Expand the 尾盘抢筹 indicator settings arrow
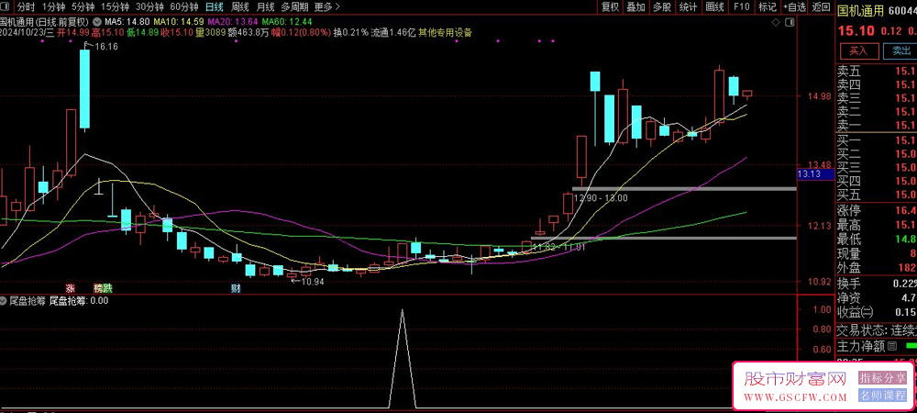This screenshot has width=917, height=413. coord(4,301)
